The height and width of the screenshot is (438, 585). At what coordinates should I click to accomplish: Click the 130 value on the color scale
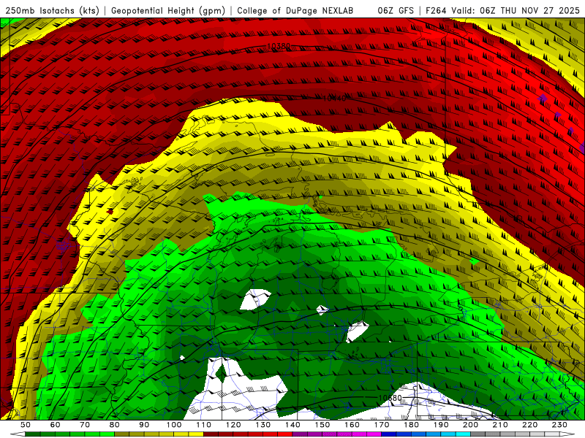pyautogui.click(x=263, y=425)
